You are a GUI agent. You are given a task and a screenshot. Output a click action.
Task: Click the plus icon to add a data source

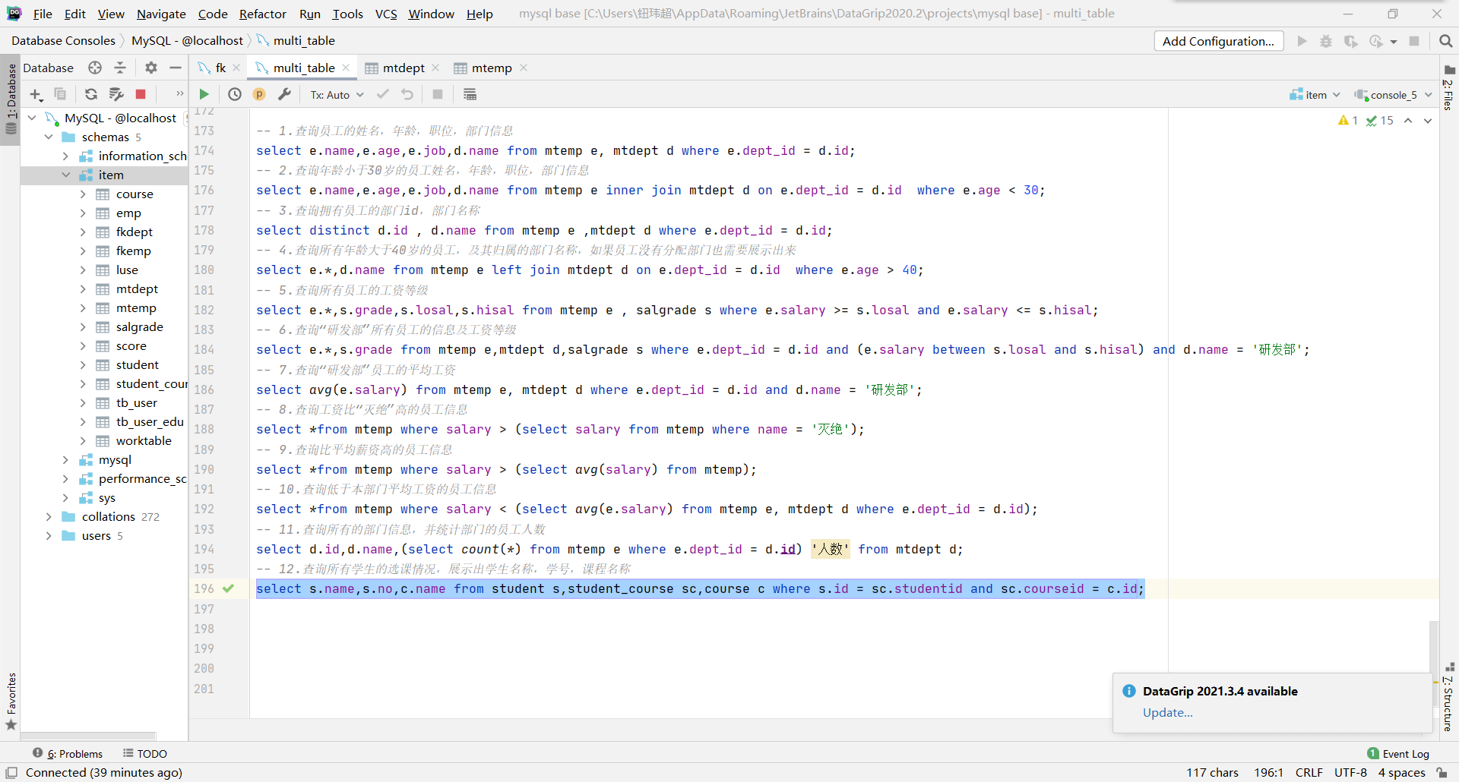36,94
